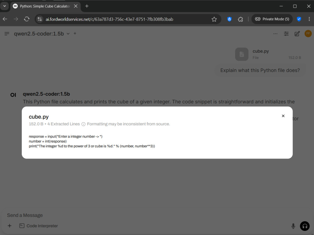Screen dimensions: 314x235
Task: Start call mode with the headphone button
Action: click(305, 226)
